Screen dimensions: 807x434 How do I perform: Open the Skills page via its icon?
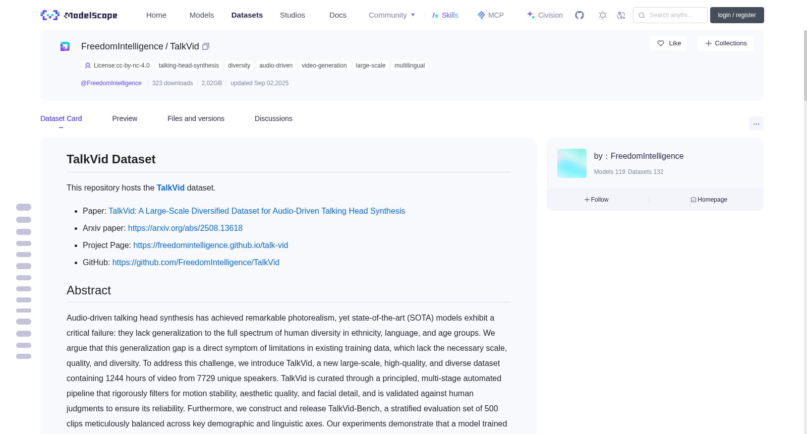[435, 15]
